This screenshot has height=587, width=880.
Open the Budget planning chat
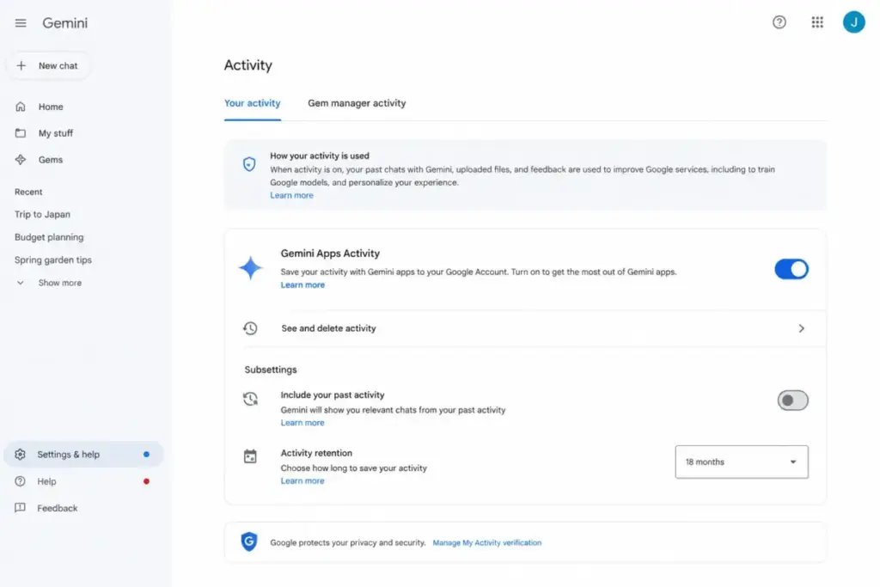point(49,237)
